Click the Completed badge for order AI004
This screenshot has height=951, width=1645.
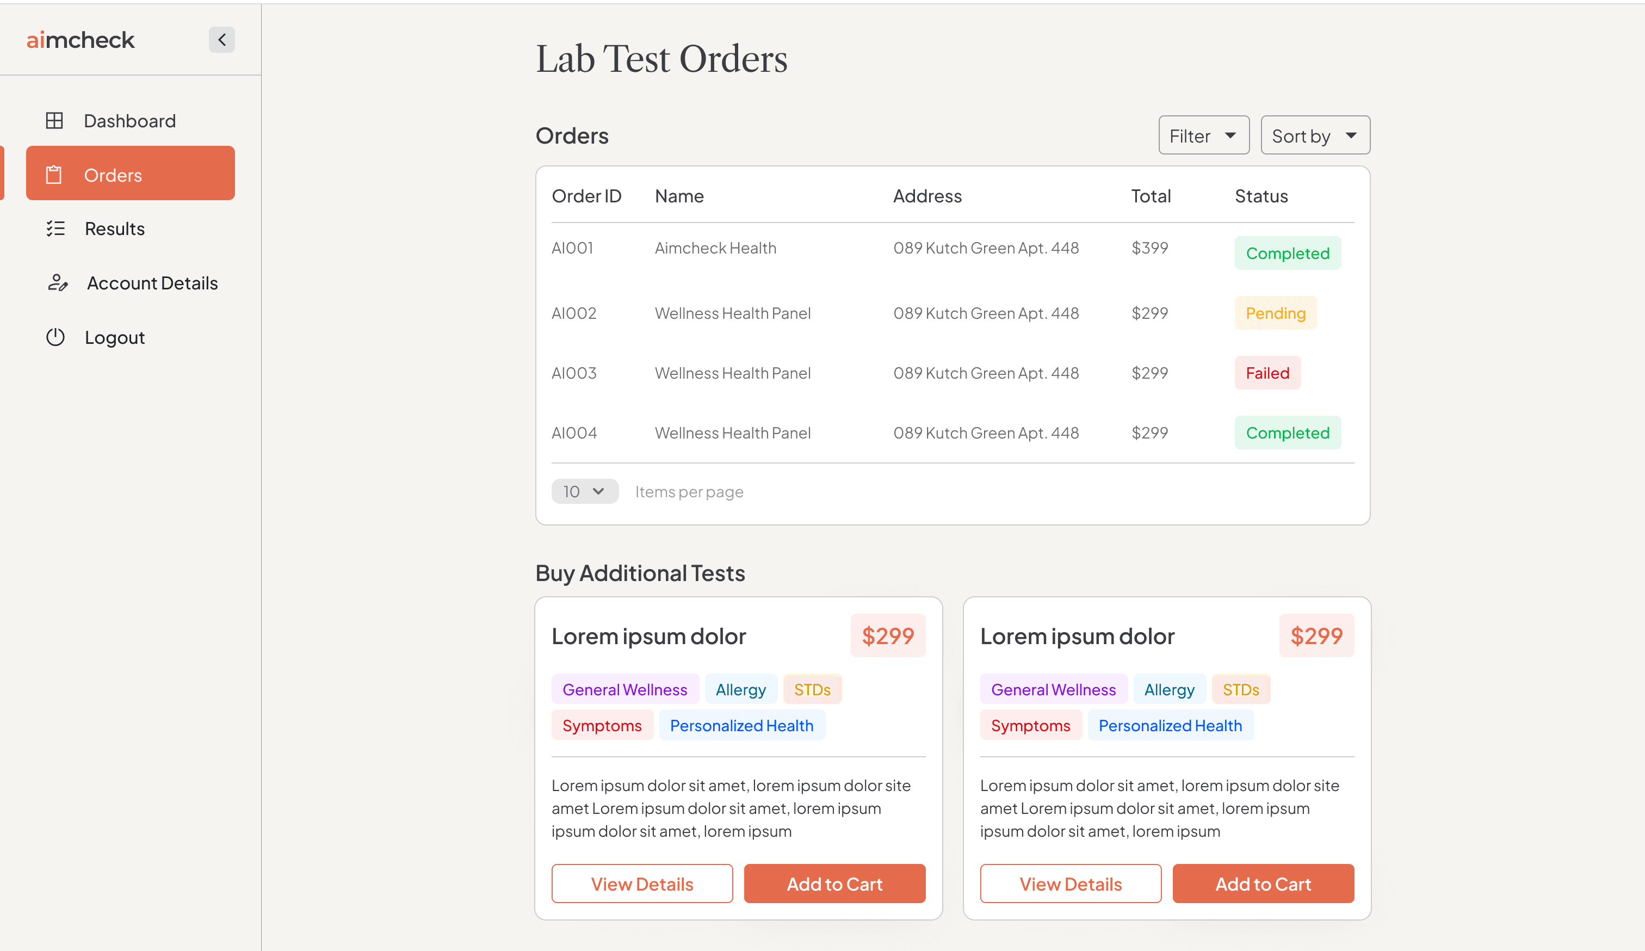point(1287,433)
